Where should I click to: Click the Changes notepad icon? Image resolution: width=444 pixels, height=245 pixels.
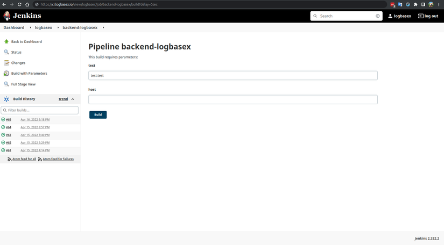coord(6,63)
